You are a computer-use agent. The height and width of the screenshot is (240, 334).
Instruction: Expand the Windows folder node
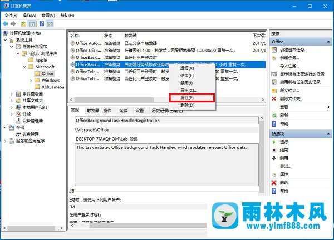(31, 81)
